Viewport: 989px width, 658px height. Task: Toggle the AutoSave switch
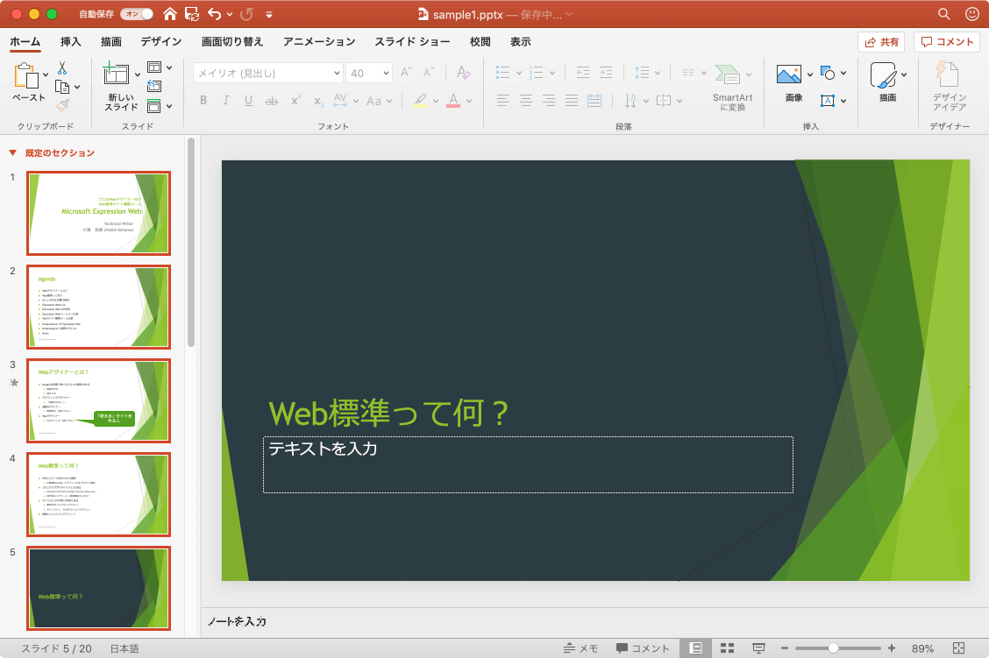tap(137, 14)
